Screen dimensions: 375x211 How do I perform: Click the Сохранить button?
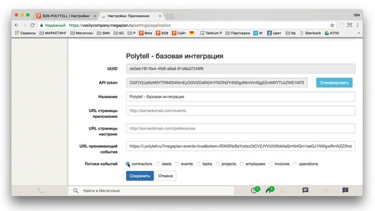click(139, 176)
